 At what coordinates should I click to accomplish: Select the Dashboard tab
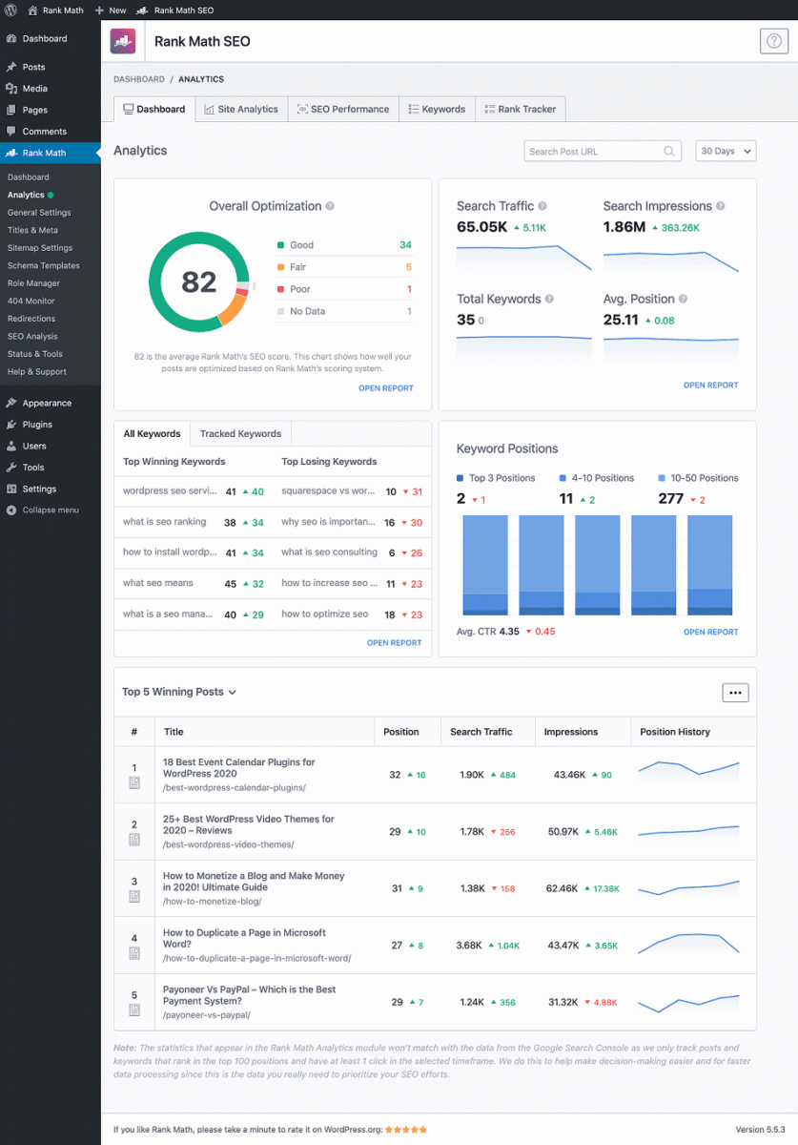pos(153,109)
